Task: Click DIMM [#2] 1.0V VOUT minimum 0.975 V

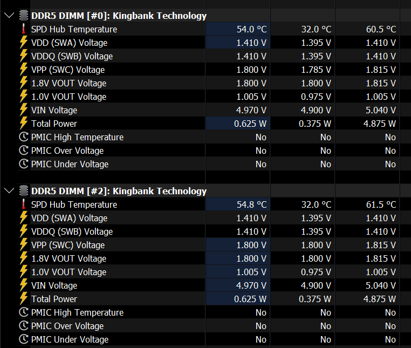Action: point(316,272)
